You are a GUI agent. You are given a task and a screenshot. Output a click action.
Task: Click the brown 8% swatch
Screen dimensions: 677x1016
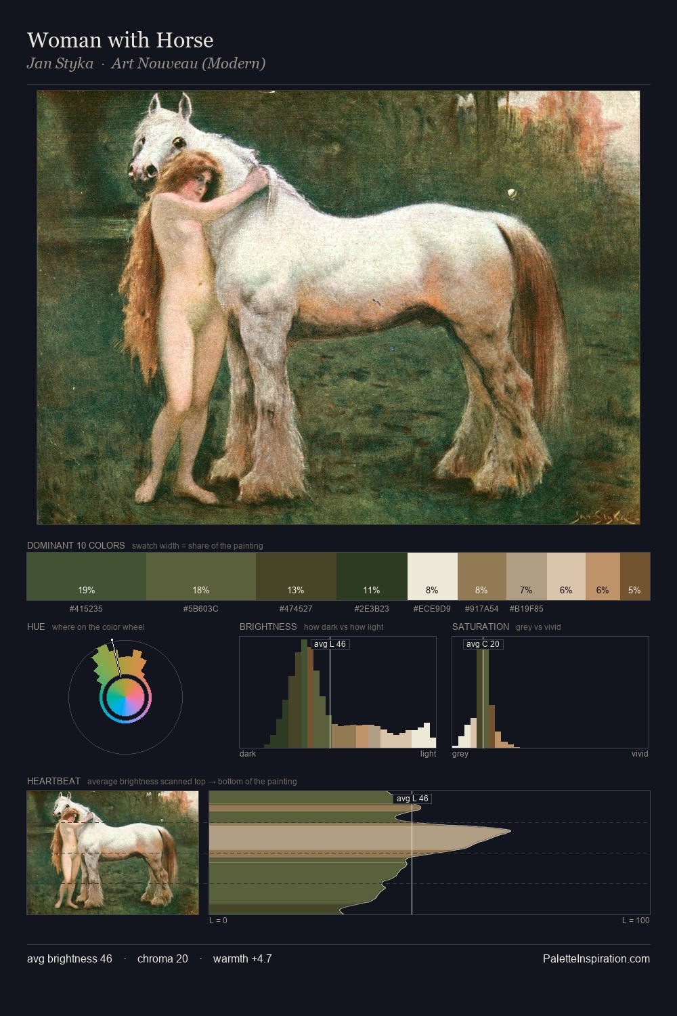coord(481,576)
